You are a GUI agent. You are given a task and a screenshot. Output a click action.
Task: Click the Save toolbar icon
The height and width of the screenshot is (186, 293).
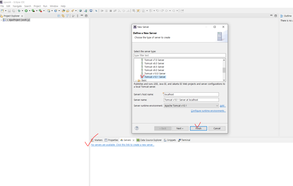9,11
